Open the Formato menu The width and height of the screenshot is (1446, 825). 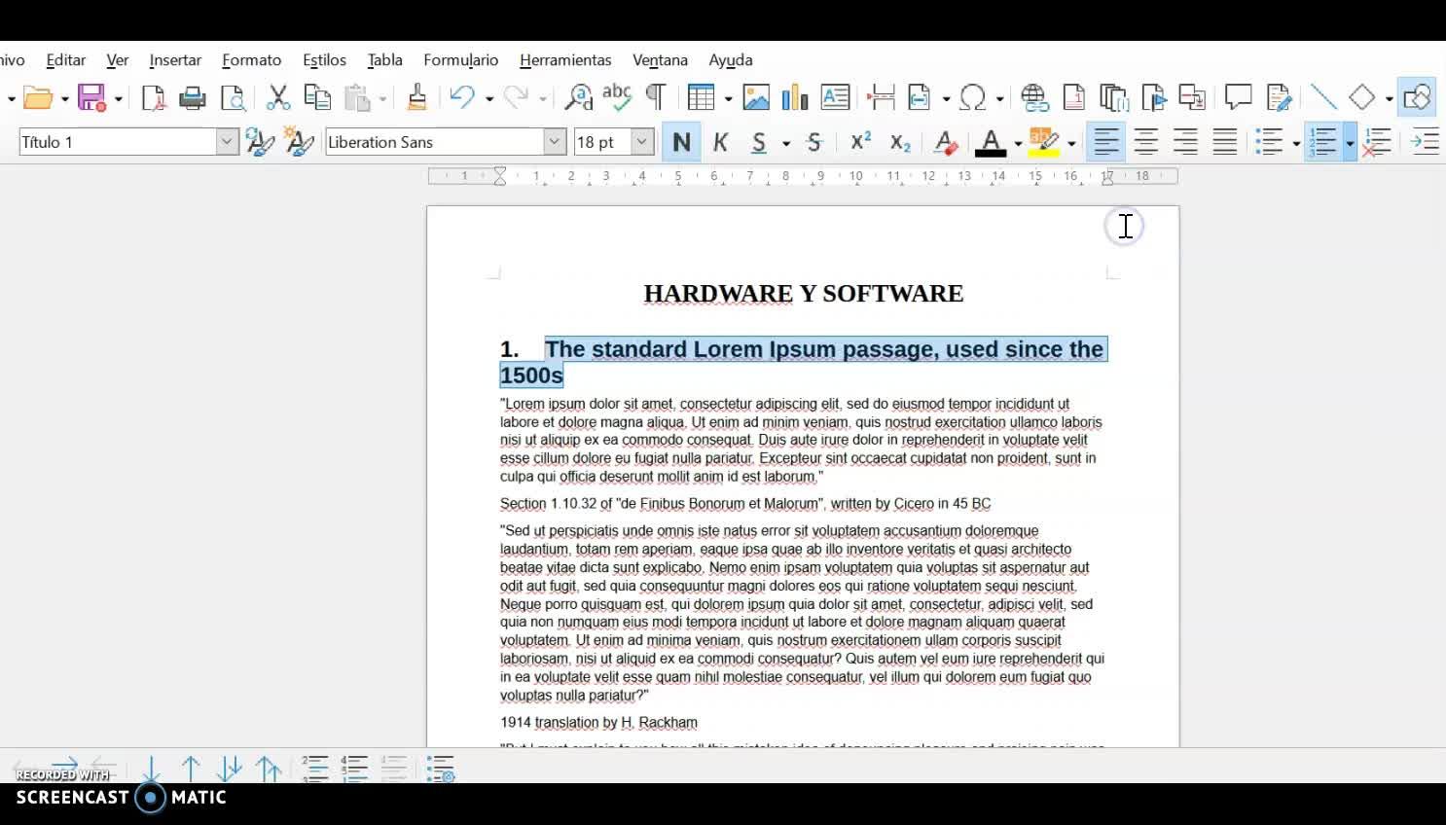pos(251,60)
